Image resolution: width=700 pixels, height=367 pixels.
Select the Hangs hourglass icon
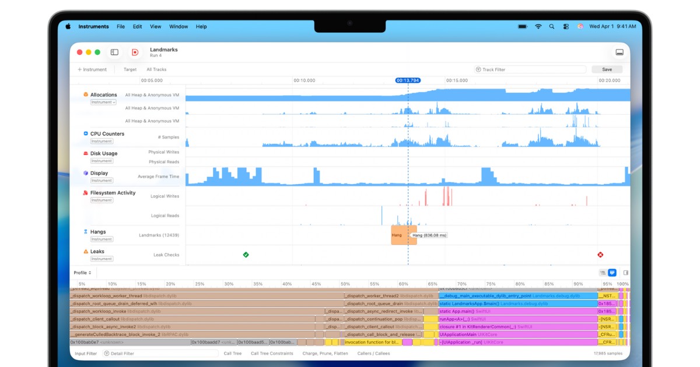pos(86,232)
